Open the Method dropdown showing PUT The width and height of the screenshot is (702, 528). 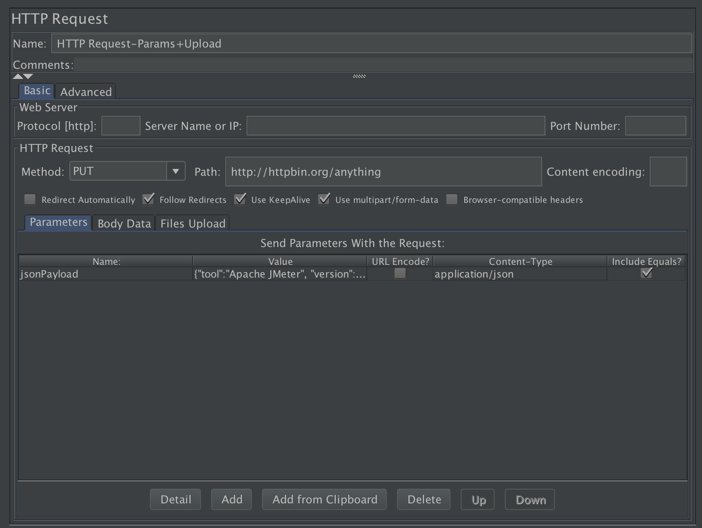pyautogui.click(x=175, y=171)
